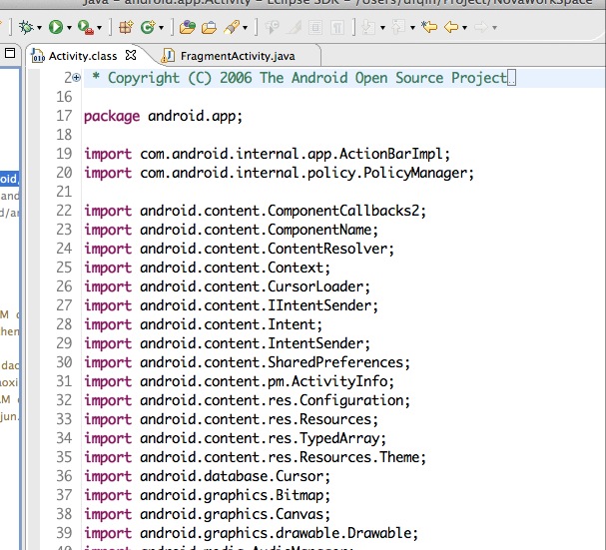Screen dimensions: 606x550
Task: Click the Copyright 2006 comment text
Action: click(x=300, y=78)
